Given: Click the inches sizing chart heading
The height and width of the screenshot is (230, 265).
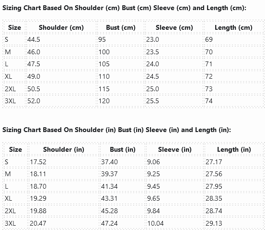Looking at the screenshot, I should click(x=116, y=130).
